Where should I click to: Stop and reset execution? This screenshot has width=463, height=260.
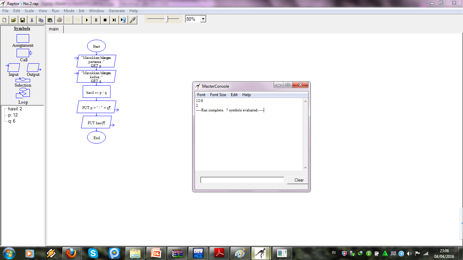pos(105,20)
